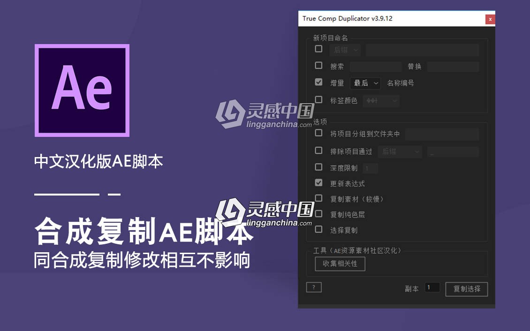The height and width of the screenshot is (331, 530).
Task: Enable the 排除项目通过 checkbox
Action: pos(318,150)
